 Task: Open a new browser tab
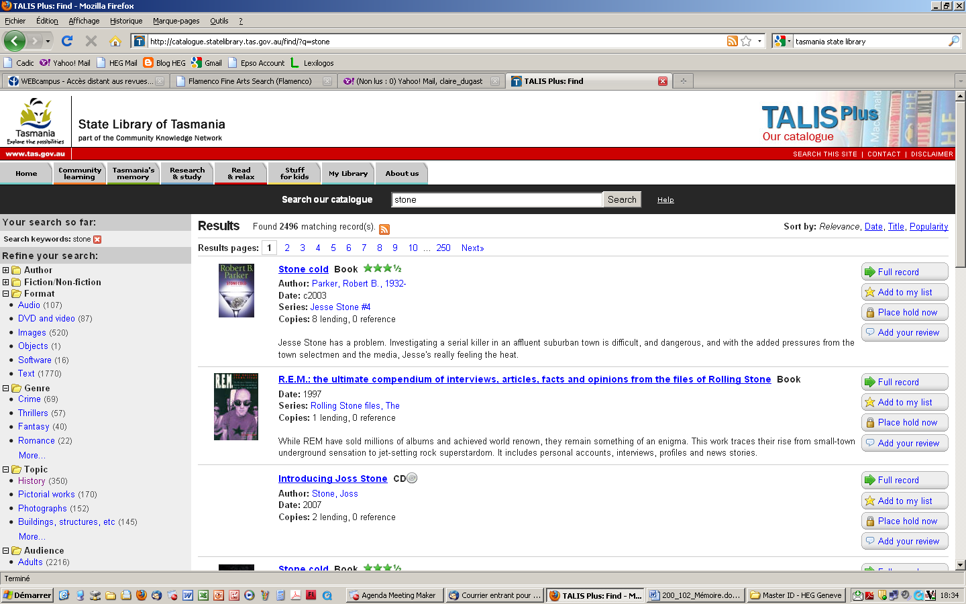pyautogui.click(x=684, y=81)
